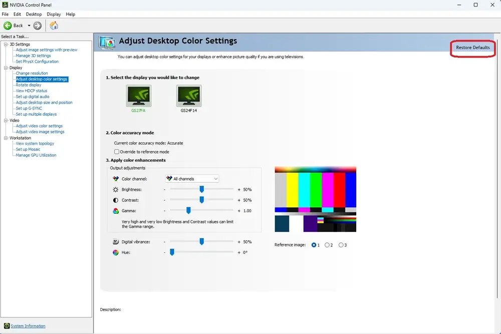Click the Brightness minus sign

point(164,190)
